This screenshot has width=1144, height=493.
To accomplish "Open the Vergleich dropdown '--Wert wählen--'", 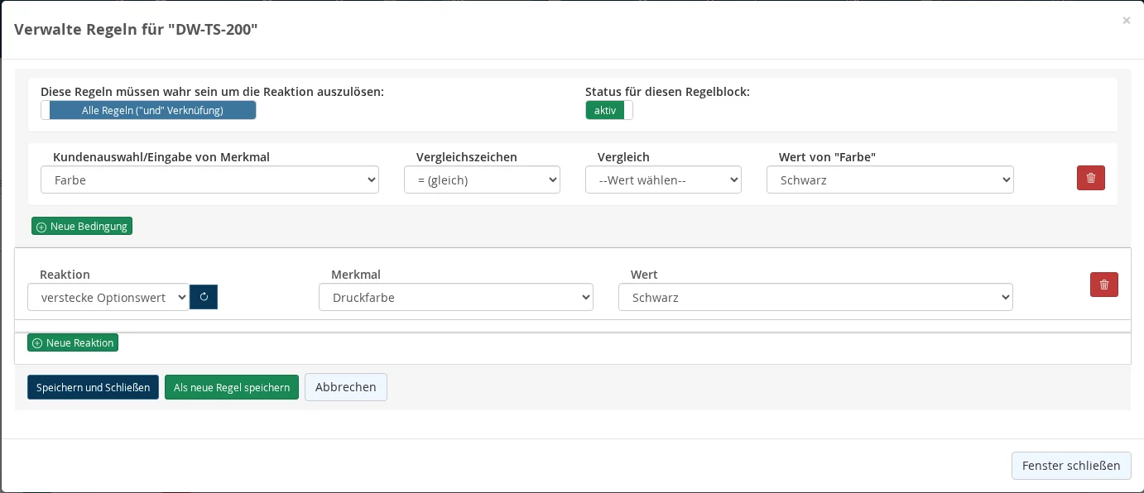I will click(x=663, y=179).
